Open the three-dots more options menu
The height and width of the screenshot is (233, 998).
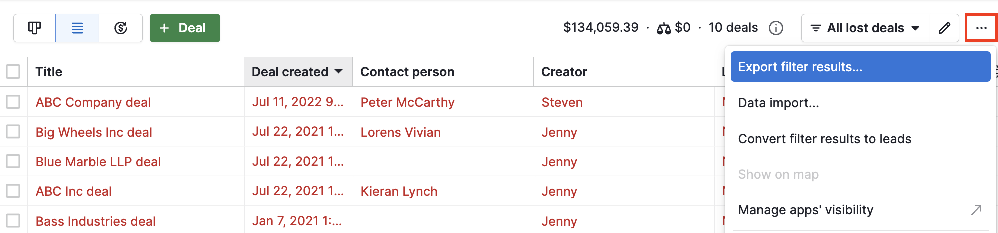coord(981,28)
